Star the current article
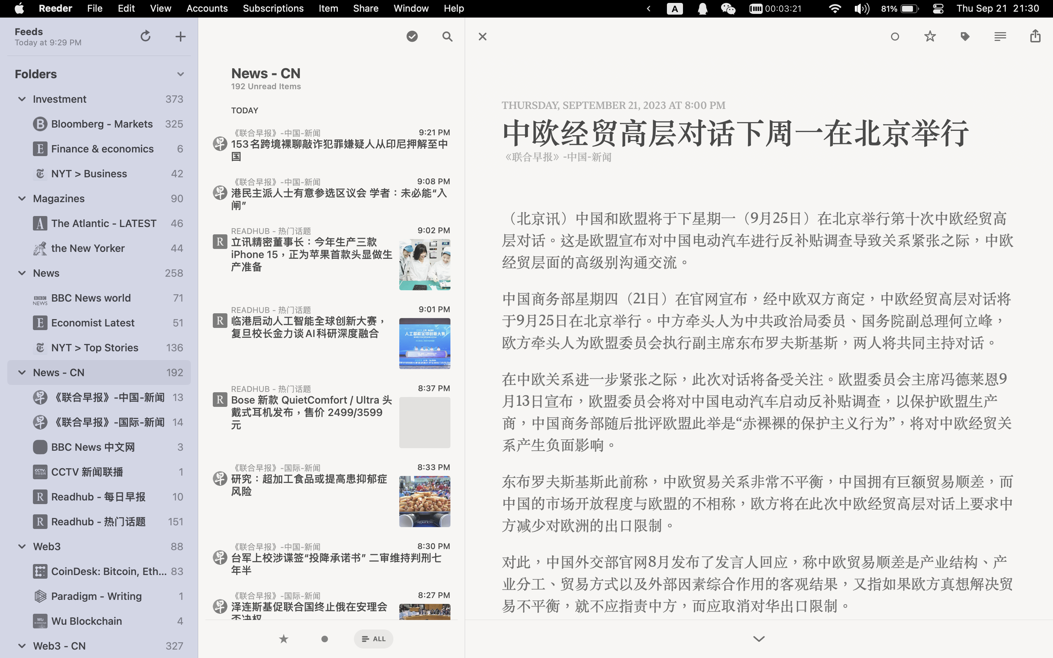 pos(930,36)
